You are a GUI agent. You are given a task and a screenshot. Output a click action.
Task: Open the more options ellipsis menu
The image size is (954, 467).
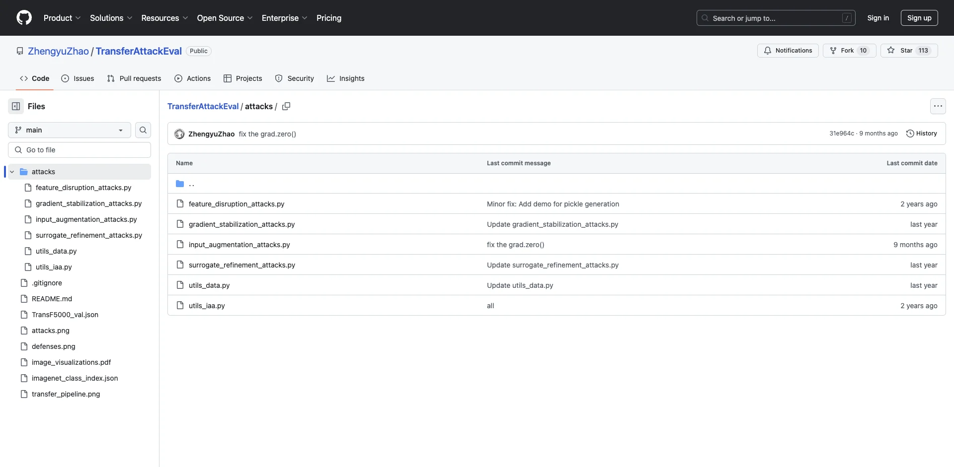[938, 106]
